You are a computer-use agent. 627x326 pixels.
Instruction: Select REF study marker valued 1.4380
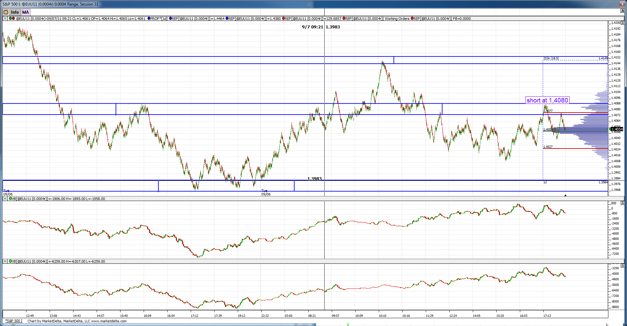pyautogui.click(x=227, y=19)
